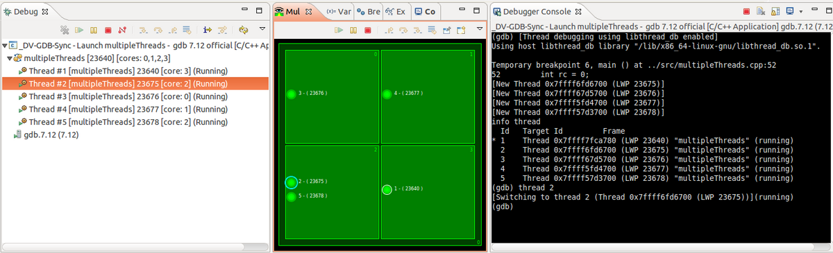
Task: Click the red Terminate icon in Debug view
Action: click(108, 30)
